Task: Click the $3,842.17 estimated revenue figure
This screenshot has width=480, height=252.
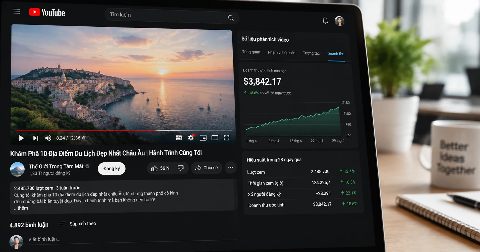Action: (262, 82)
